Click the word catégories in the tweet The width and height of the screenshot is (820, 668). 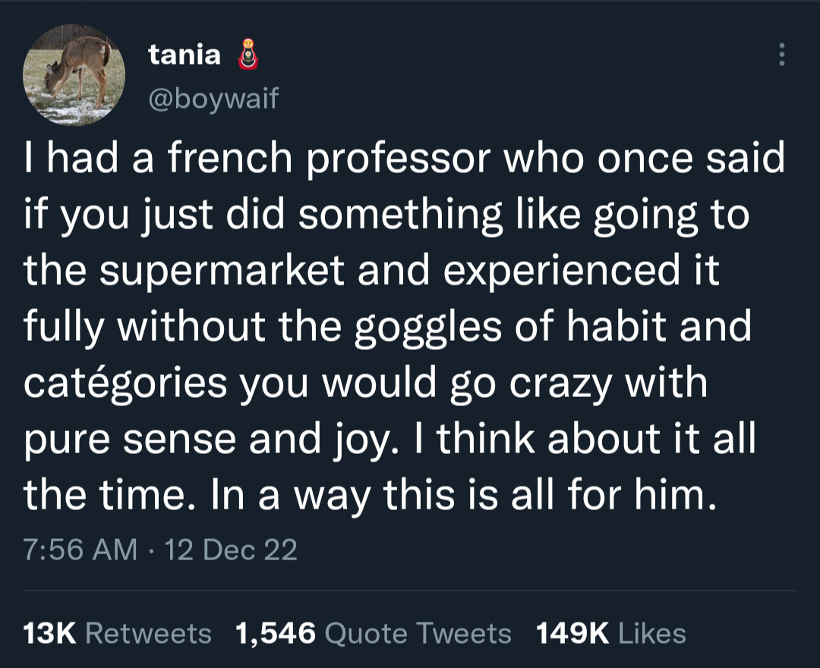125,382
